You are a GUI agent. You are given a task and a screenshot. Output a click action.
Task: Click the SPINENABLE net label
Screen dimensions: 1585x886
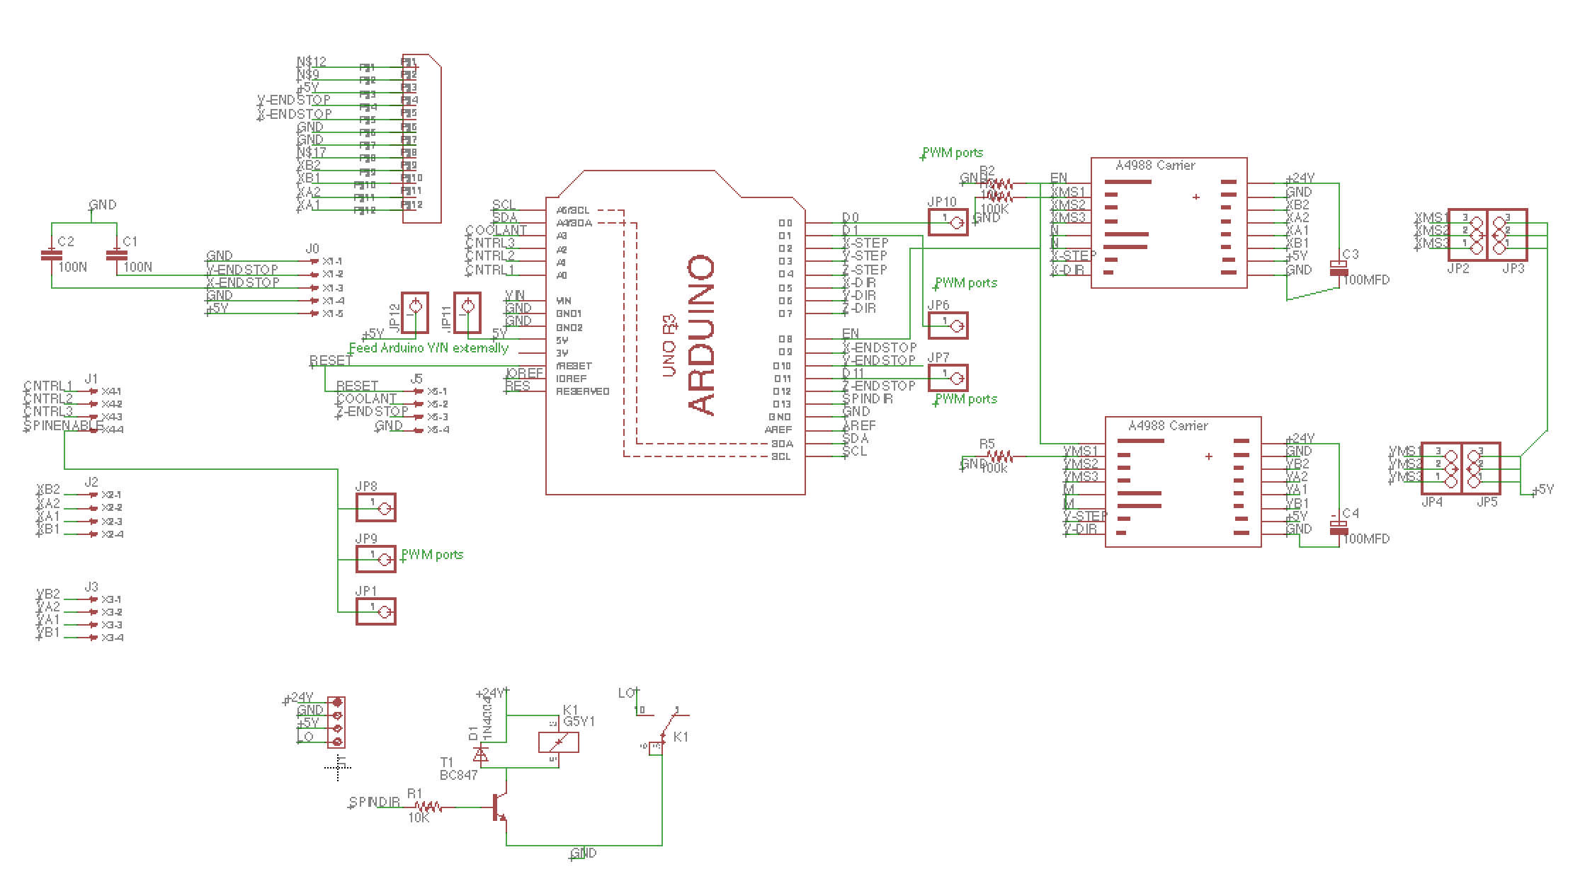pyautogui.click(x=64, y=426)
